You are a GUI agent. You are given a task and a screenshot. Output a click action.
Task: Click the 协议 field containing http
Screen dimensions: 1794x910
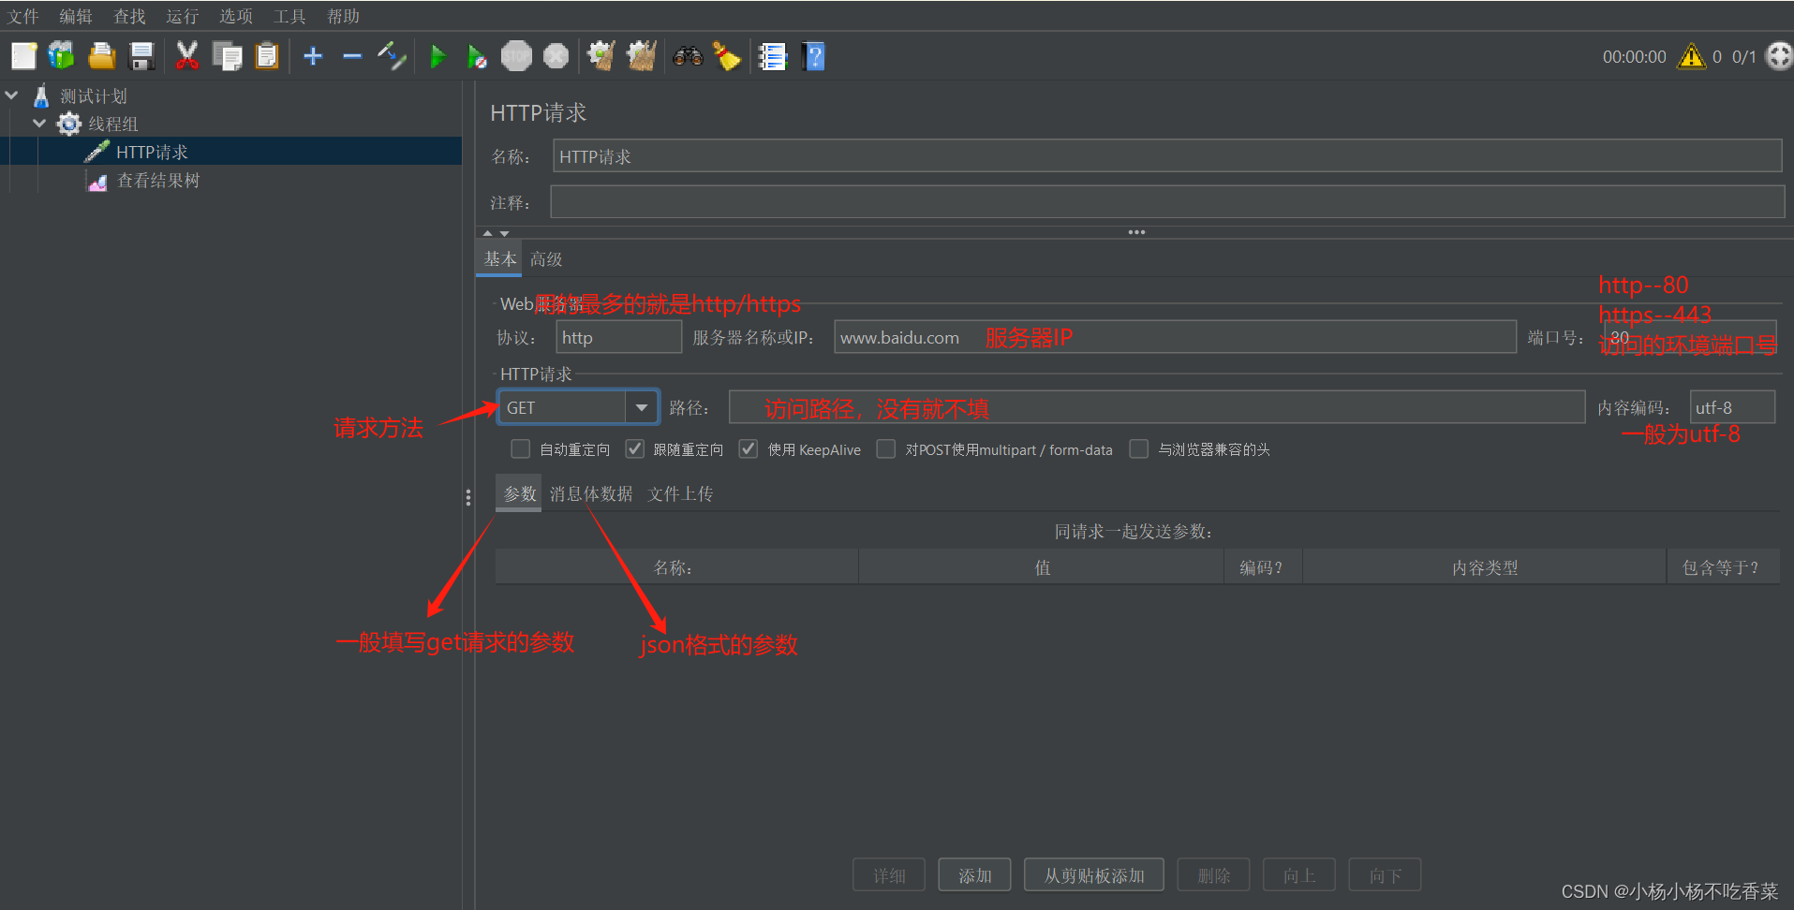pos(619,337)
